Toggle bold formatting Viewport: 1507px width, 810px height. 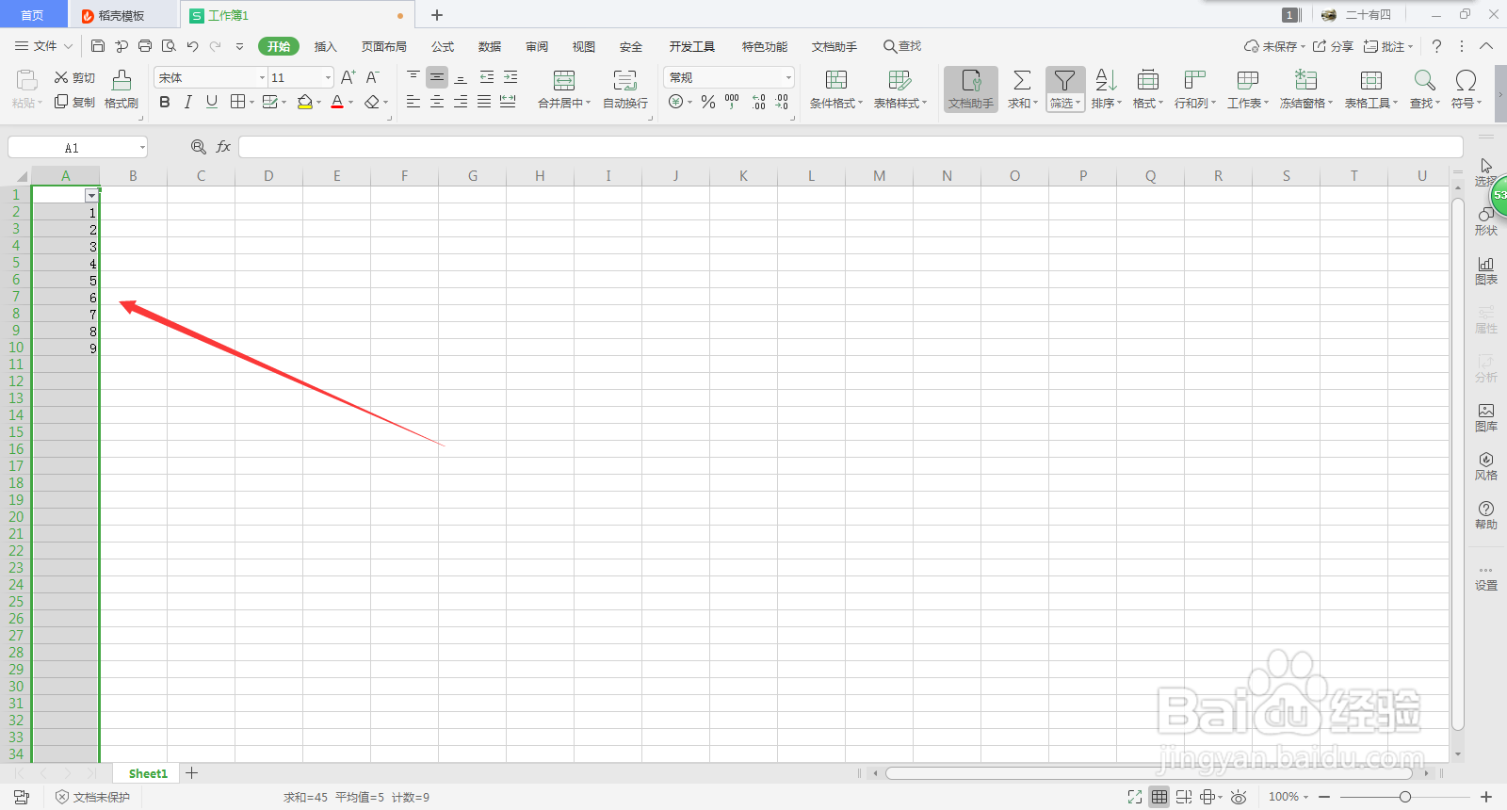[x=165, y=102]
